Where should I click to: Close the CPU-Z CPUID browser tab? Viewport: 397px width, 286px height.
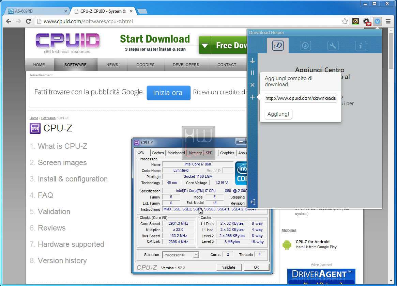[x=131, y=11]
